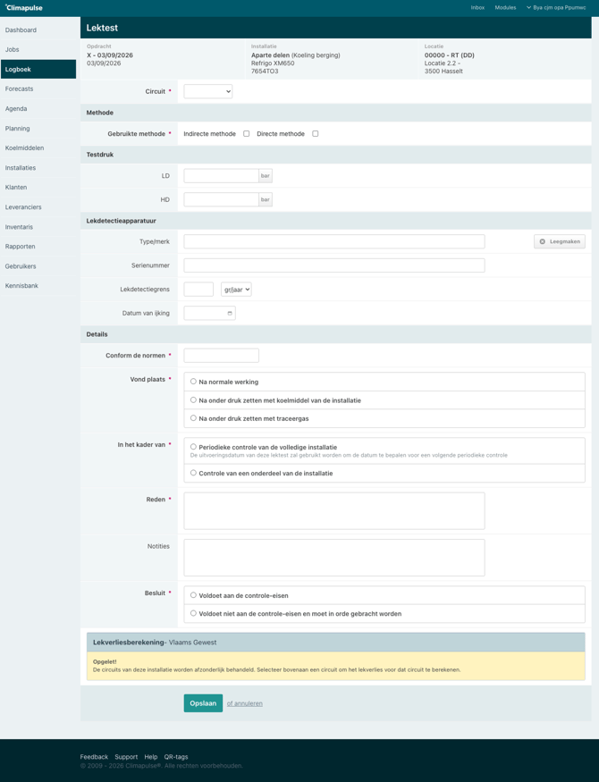Click installation serial 7654TO3
The width and height of the screenshot is (599, 782).
point(265,71)
